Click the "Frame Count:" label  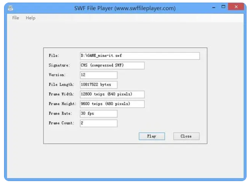coord(61,123)
